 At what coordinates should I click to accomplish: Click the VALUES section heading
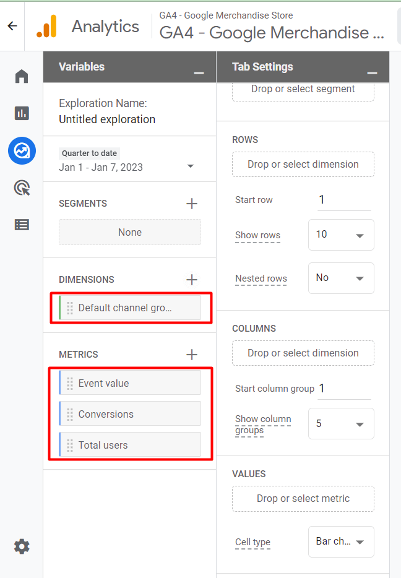point(249,474)
